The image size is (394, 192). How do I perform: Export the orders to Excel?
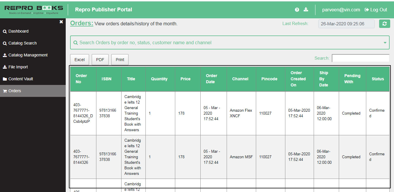tap(79, 59)
